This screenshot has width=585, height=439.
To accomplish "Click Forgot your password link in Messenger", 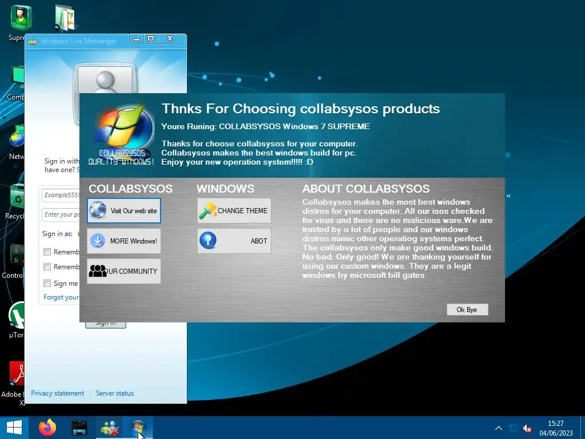I will [x=61, y=297].
